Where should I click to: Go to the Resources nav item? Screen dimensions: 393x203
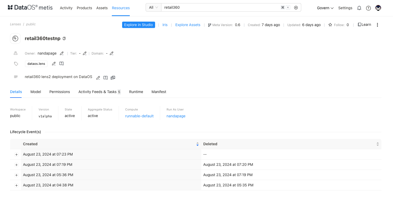tap(121, 8)
